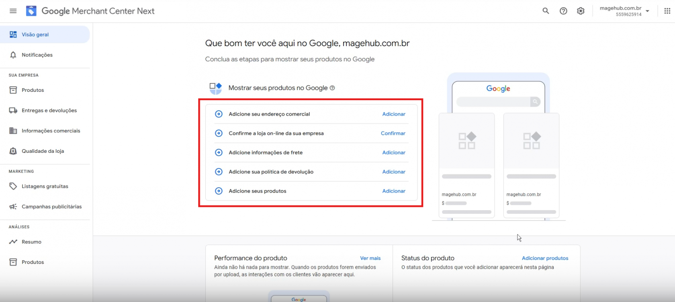Click the Listagens gratuitas tag icon

[x=13, y=186]
